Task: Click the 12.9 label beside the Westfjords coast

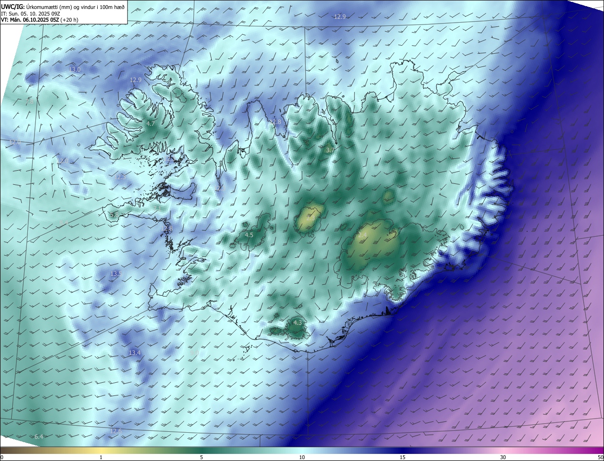Action: [x=135, y=80]
